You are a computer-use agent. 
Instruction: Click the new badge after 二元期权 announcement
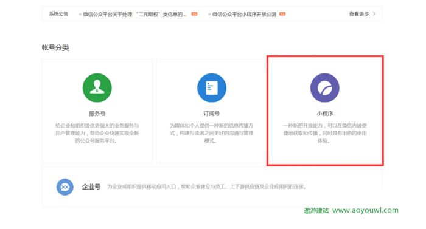(194, 14)
